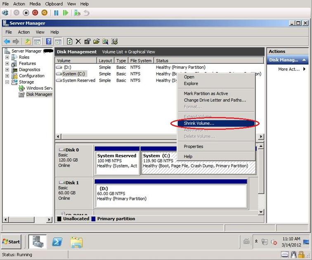The image size is (312, 260).
Task: Click the blue Help question mark icon
Action: [49, 41]
